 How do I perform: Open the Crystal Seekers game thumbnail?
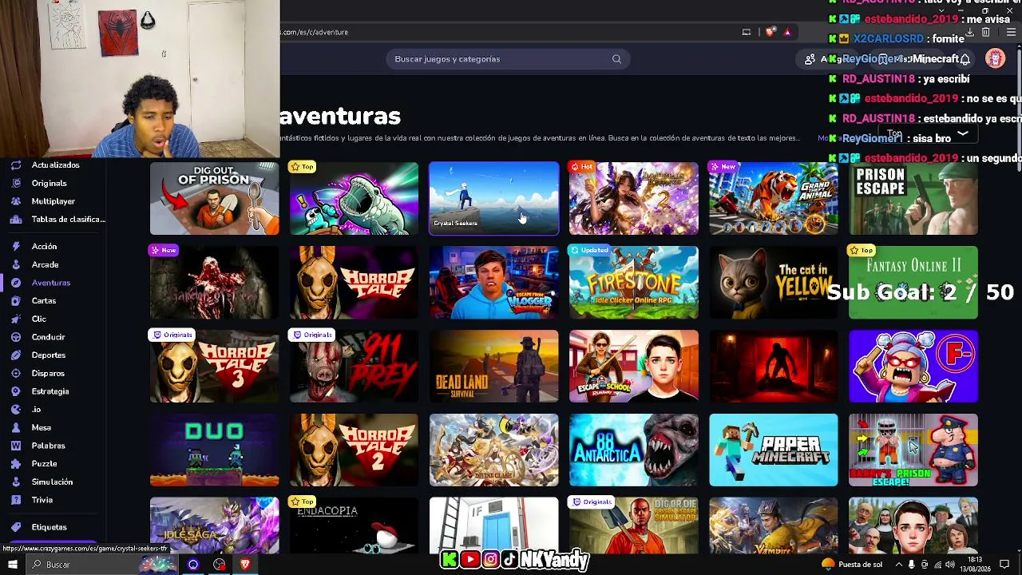point(494,199)
